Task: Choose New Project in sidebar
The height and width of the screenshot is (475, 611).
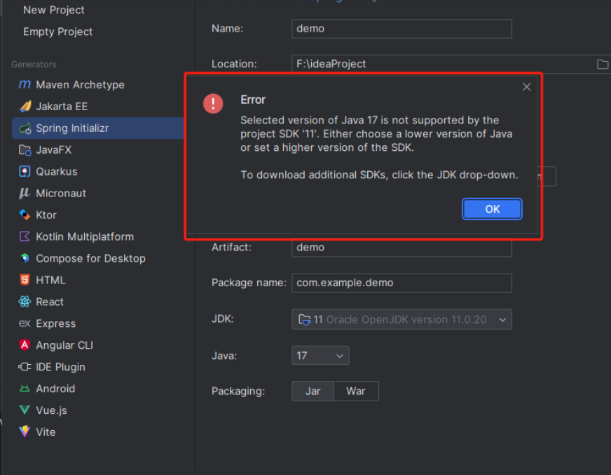Action: (54, 10)
